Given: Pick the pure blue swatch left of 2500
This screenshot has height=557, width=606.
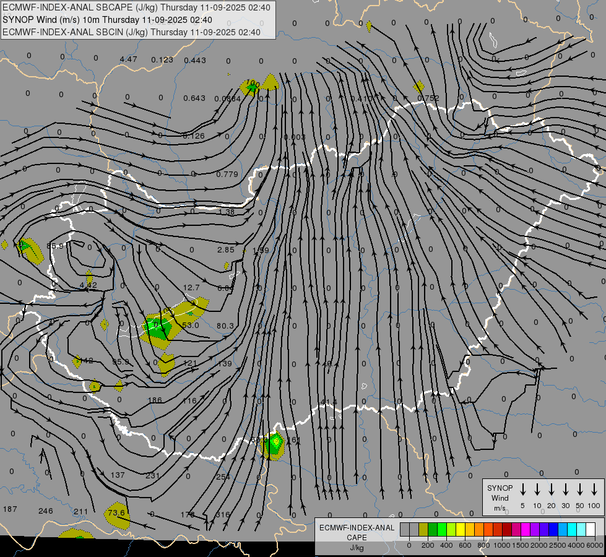Looking at the screenshot, I should (553, 530).
